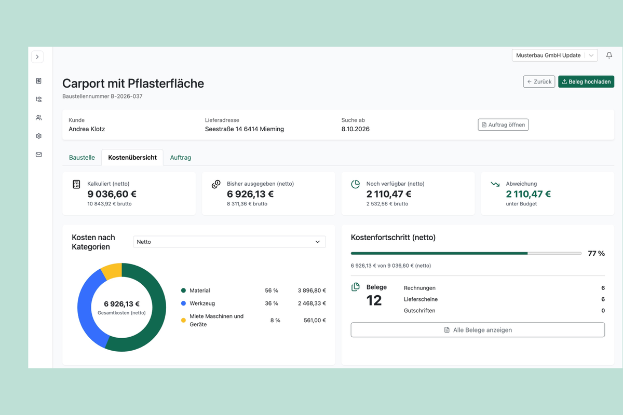623x415 pixels.
Task: Click the Kalkuliert value 9 036,60 €
Action: click(112, 194)
